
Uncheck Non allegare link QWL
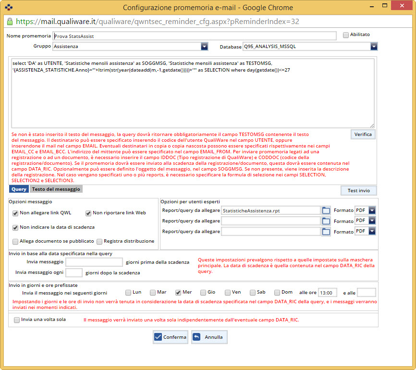(x=16, y=213)
